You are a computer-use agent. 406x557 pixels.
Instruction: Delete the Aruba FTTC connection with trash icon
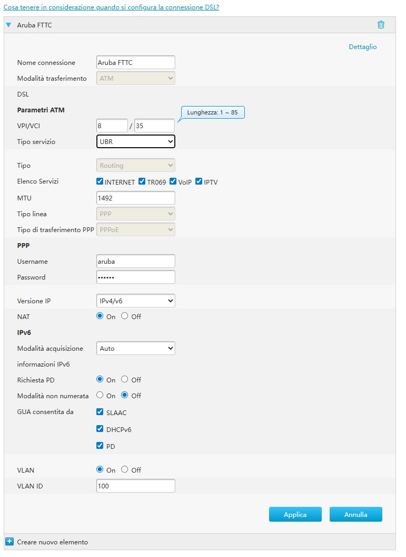[381, 25]
